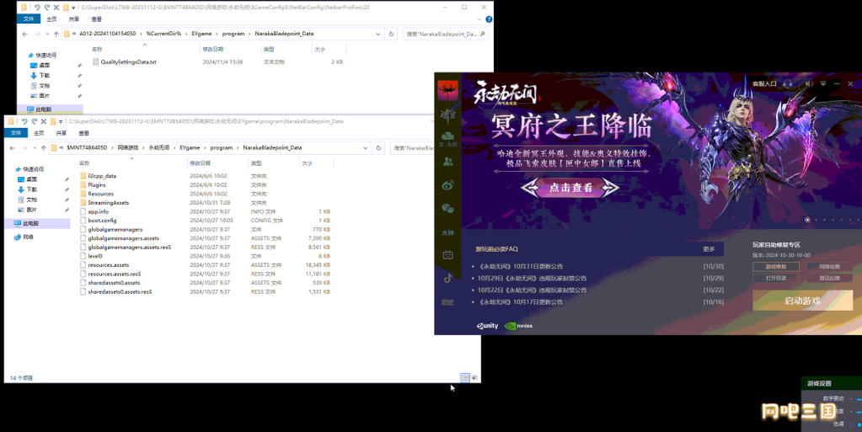This screenshot has height=432, width=862.
Task: Open the TikTok icon in launcher sidebar
Action: [x=448, y=278]
